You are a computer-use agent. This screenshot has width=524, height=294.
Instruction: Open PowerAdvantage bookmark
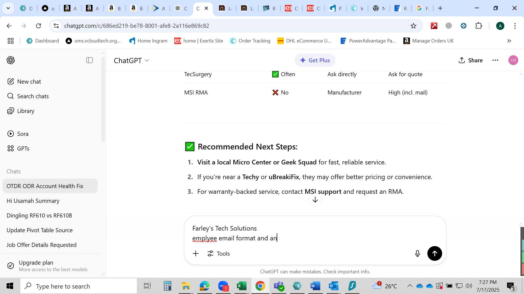pos(368,41)
